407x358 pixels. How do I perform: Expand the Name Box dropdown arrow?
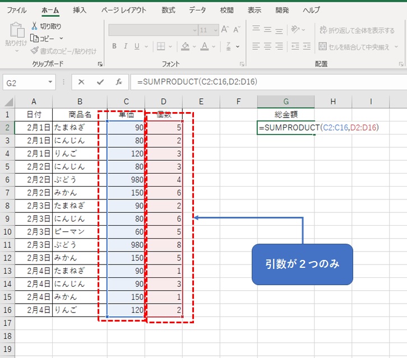coord(50,82)
